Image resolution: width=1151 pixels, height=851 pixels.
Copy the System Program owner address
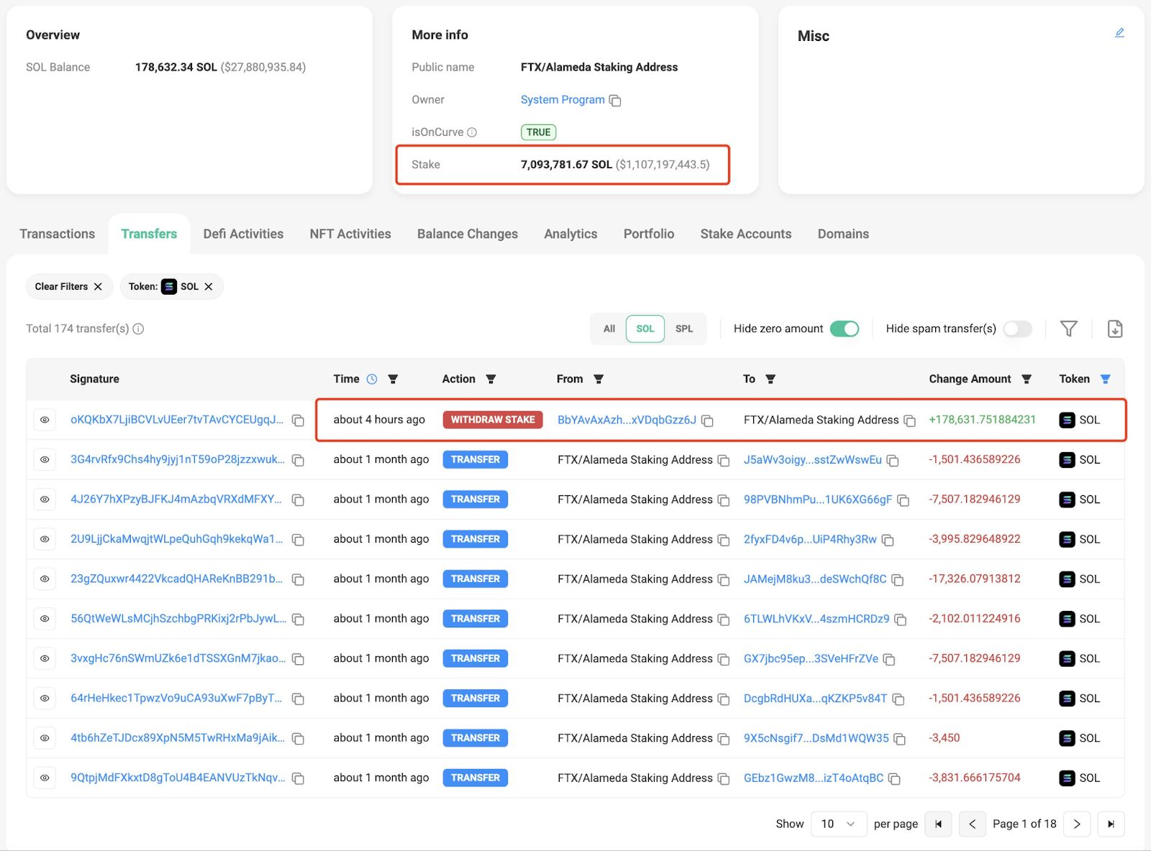click(x=615, y=101)
